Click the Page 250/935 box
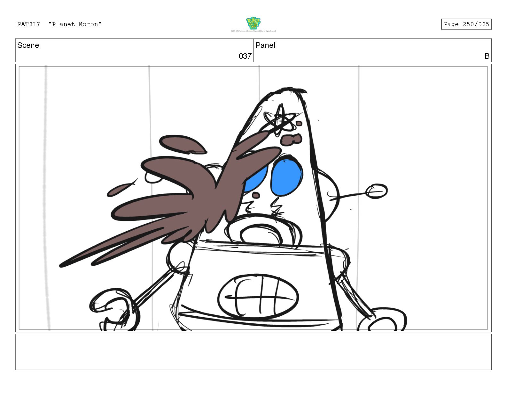Viewport: 507px width, 393px height. coord(466,24)
